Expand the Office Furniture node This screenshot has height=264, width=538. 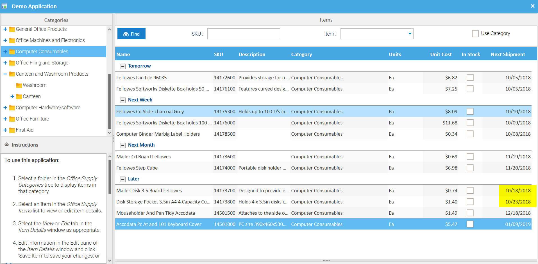point(5,119)
